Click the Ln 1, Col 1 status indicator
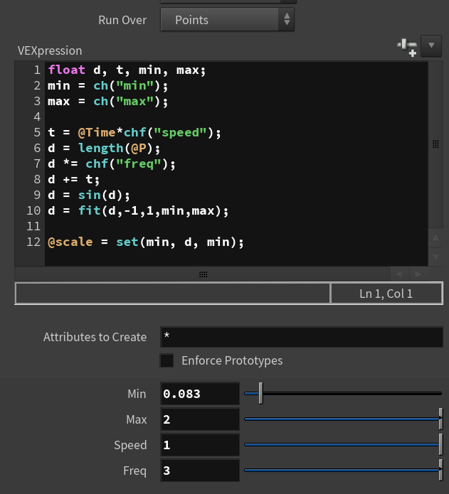 pyautogui.click(x=386, y=294)
